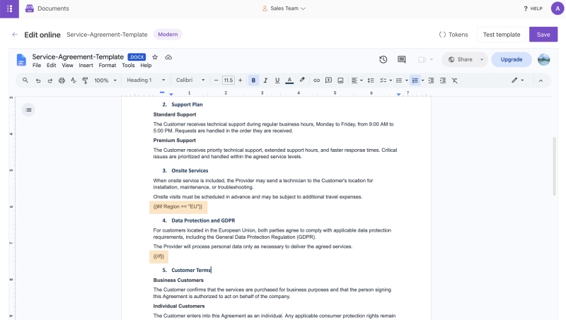566x320 pixels.
Task: Open the bulleted list dropdown
Action: click(x=401, y=81)
